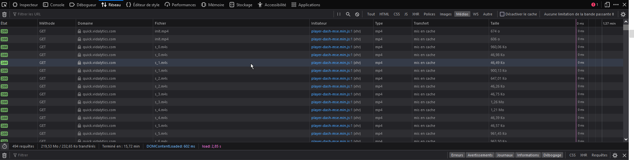Open the bandwidth throttling dropdown
Viewport: 634px width, 160px height.
[x=579, y=14]
